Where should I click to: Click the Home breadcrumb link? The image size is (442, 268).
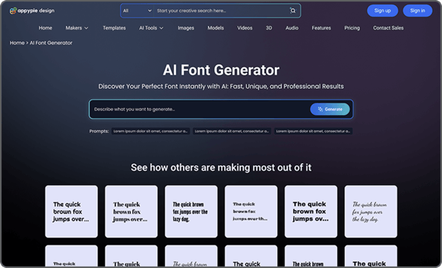[17, 43]
